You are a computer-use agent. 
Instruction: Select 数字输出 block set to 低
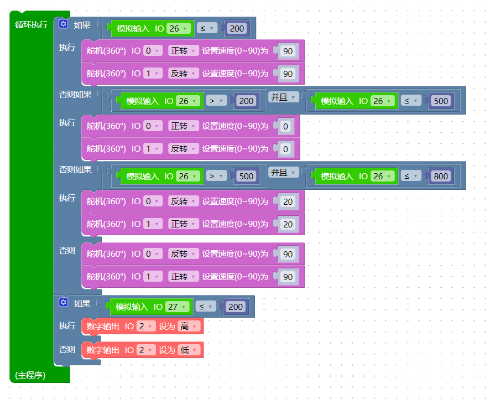coord(143,350)
